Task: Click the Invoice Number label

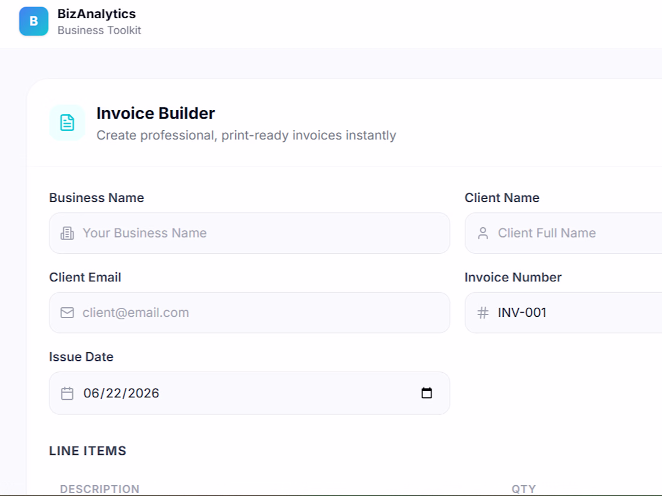Action: [x=513, y=277]
